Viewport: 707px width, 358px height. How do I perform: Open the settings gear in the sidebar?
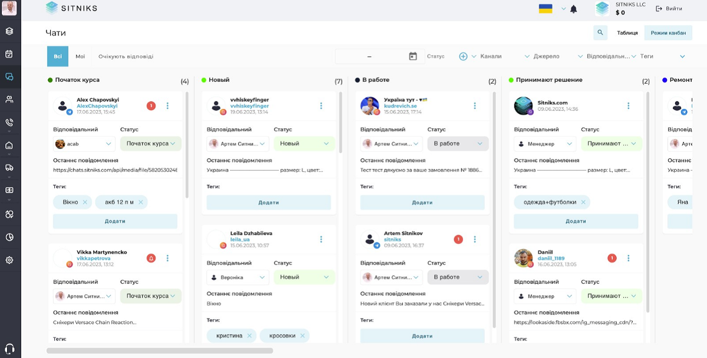pyautogui.click(x=9, y=260)
